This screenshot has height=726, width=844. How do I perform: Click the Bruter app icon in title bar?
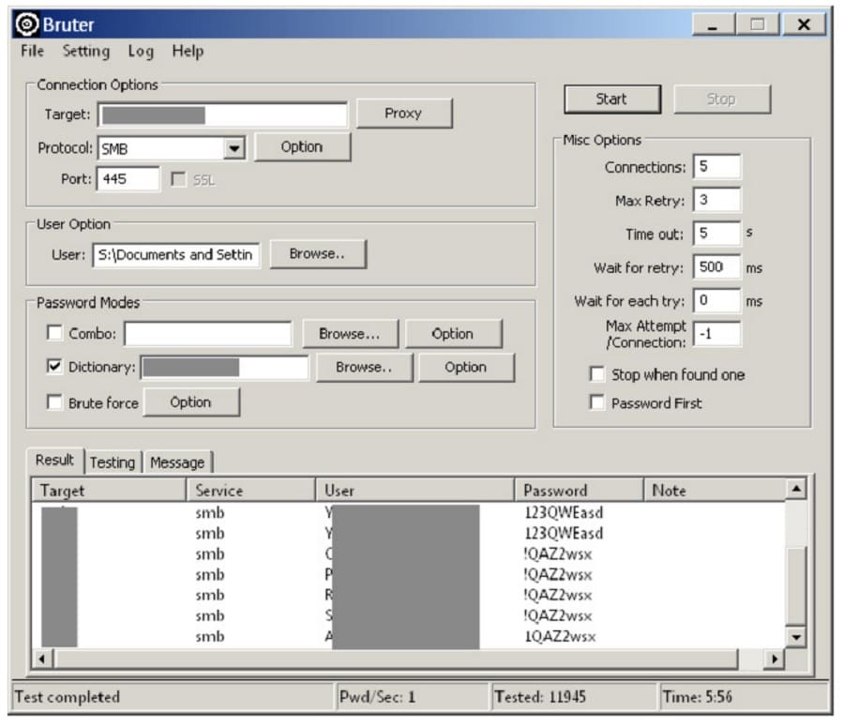(x=27, y=24)
